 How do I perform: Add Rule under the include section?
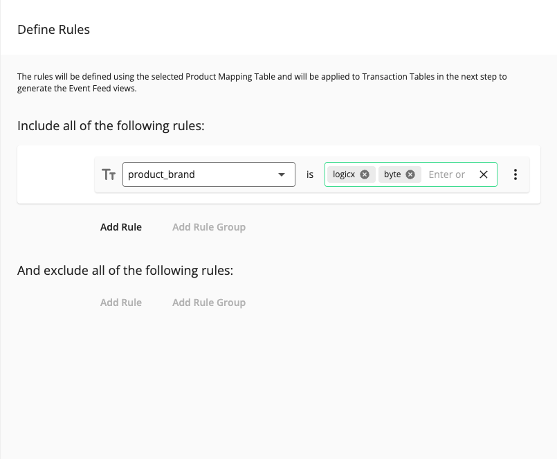click(x=121, y=227)
